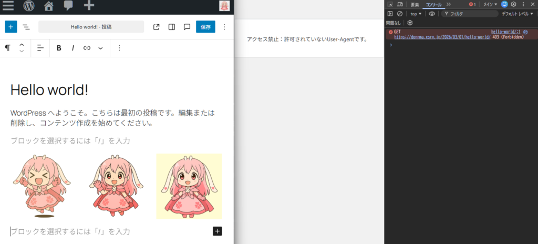Open the DevTools settings gear
The image size is (538, 244).
pyautogui.click(x=514, y=4)
